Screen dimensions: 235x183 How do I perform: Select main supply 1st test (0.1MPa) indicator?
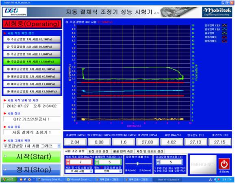click(x=32, y=40)
